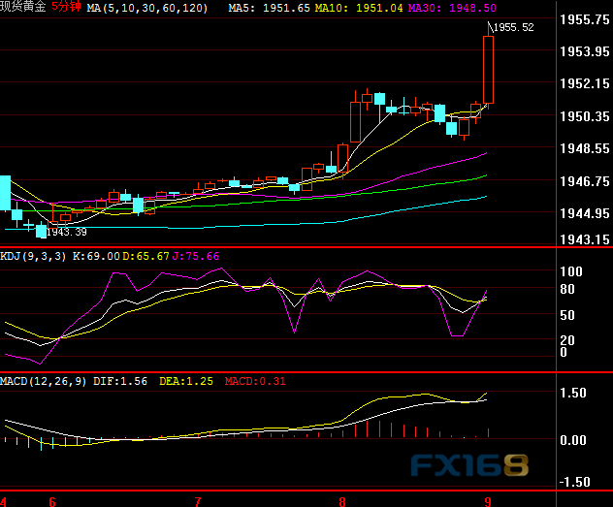613x507 pixels.
Task: Click the 1944.95 price axis label
Action: point(585,213)
